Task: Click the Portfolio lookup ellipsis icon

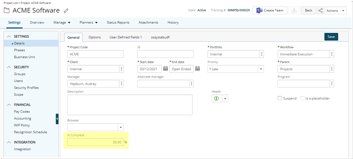Action: 262,54
